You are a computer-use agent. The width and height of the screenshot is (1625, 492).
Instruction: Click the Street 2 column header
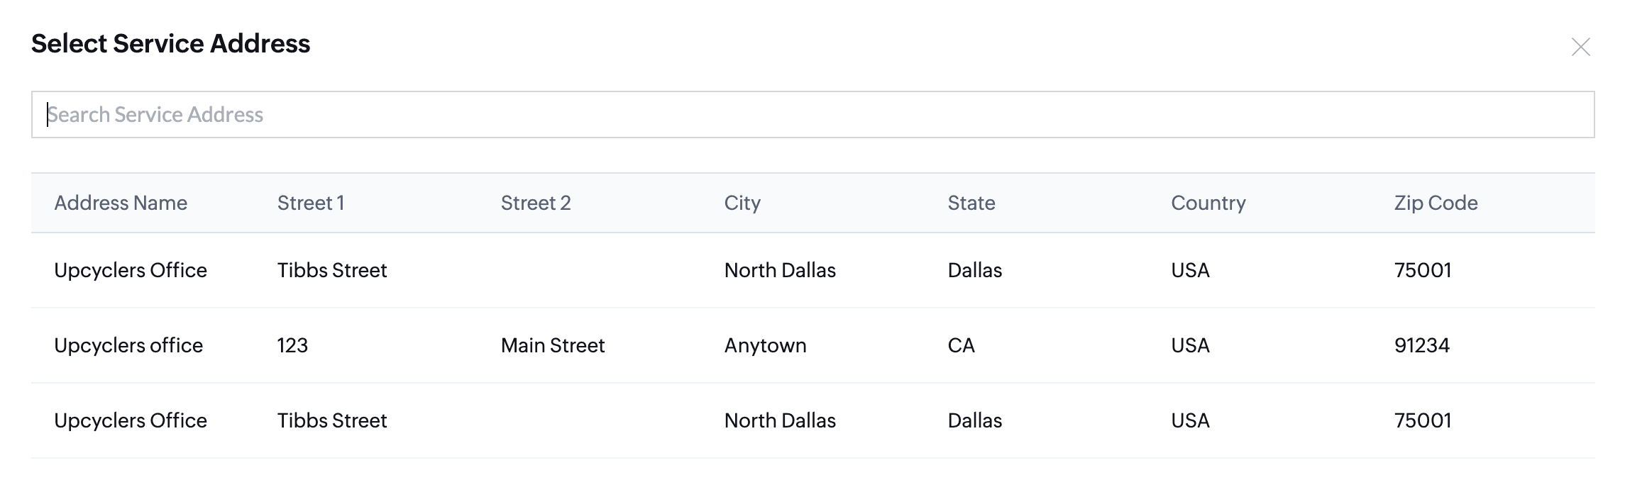tap(536, 203)
